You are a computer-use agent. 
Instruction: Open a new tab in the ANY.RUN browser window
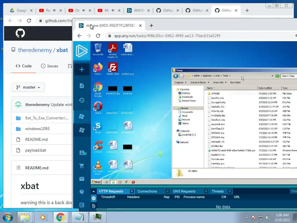pos(151,26)
